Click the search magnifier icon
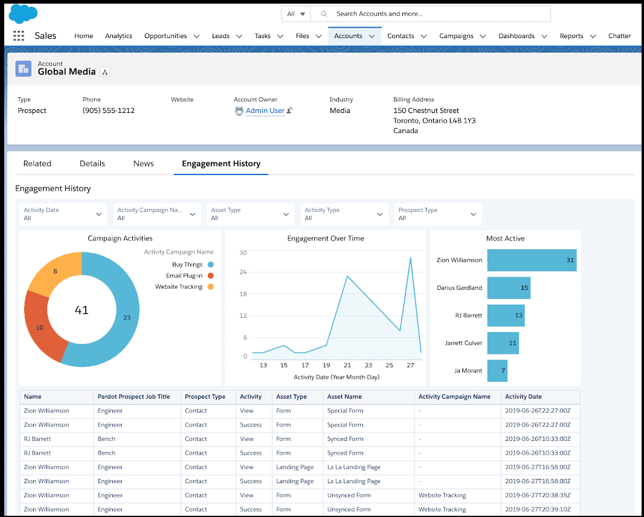 tap(324, 14)
